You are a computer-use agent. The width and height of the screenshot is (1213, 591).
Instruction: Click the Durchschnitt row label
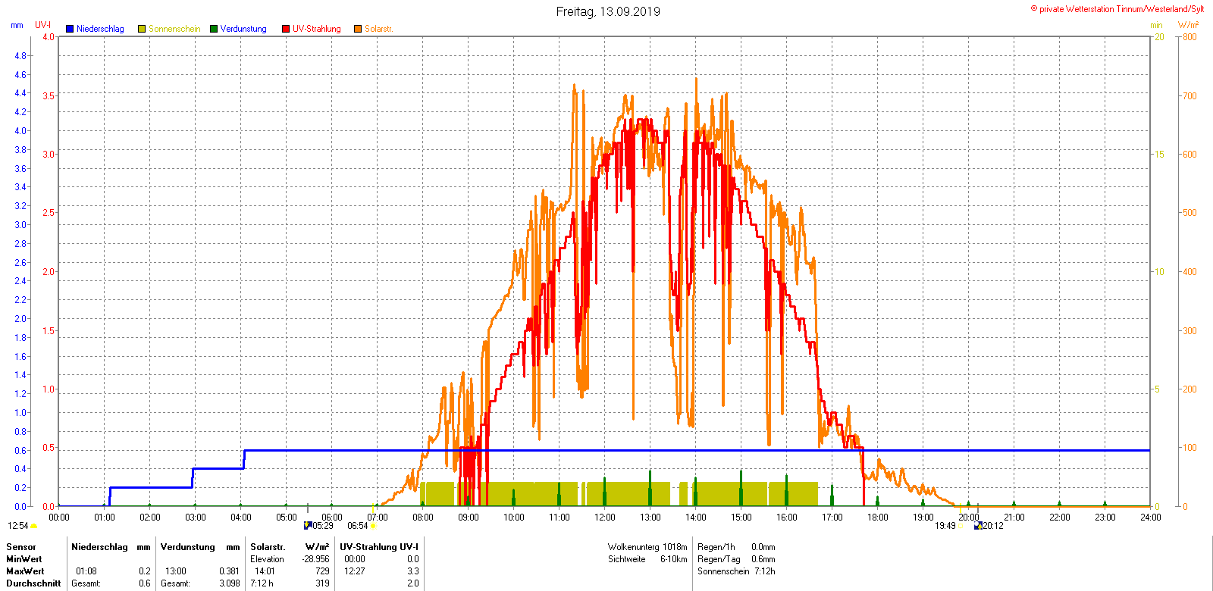(33, 583)
